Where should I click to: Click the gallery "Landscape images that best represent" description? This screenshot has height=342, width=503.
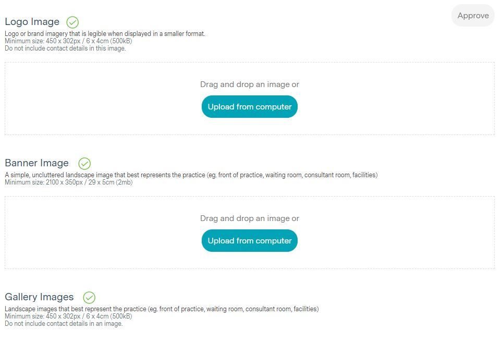pos(162,309)
